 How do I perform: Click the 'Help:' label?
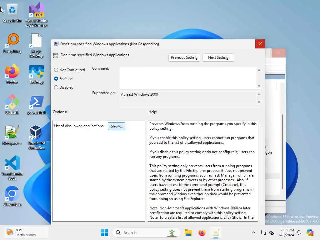pos(152,112)
